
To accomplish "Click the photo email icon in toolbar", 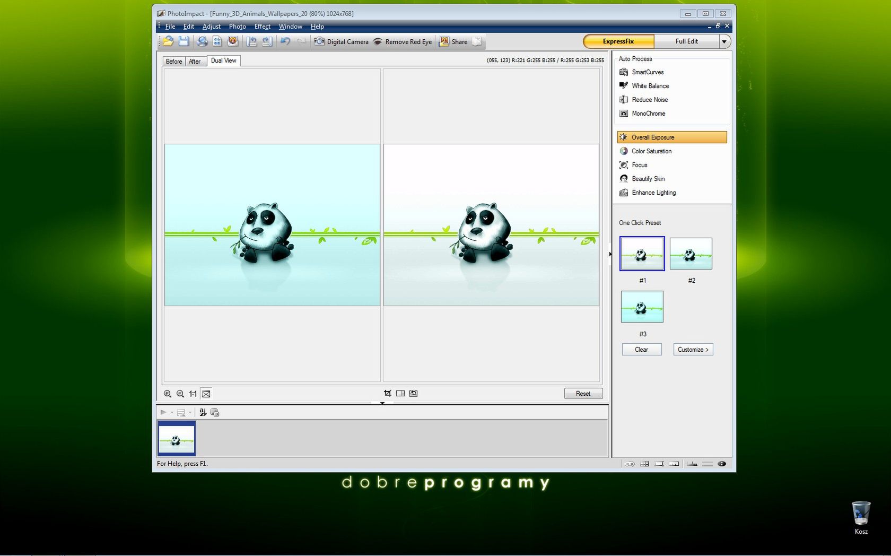I will [x=233, y=41].
